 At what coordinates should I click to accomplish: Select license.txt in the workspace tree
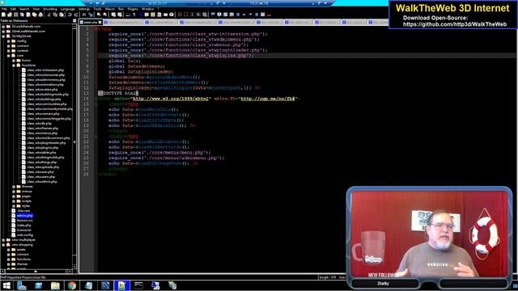(x=23, y=230)
